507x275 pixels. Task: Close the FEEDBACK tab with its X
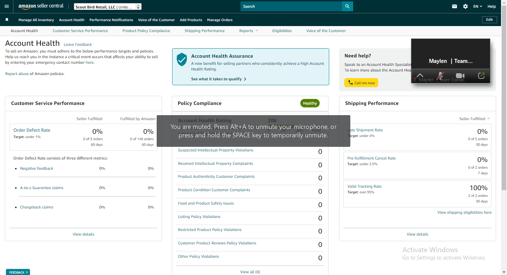coord(27,272)
